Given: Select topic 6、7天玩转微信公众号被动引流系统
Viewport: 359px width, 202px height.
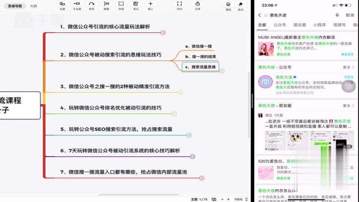Looking at the screenshot, I should click(x=120, y=151).
